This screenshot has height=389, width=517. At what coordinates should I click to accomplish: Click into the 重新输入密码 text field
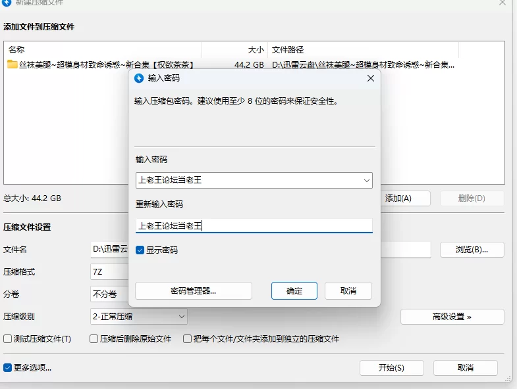pyautogui.click(x=254, y=225)
